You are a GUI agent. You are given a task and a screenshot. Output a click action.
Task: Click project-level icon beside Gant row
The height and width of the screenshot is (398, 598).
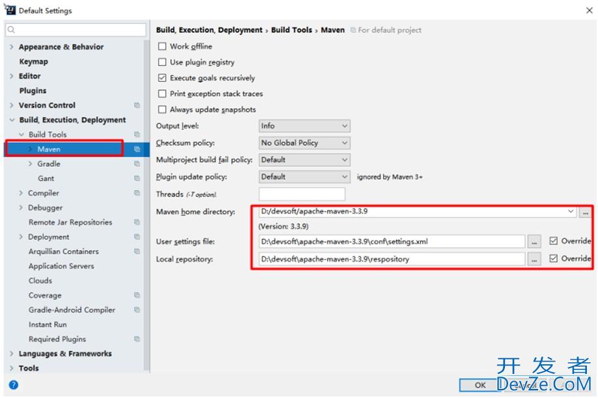click(x=137, y=178)
